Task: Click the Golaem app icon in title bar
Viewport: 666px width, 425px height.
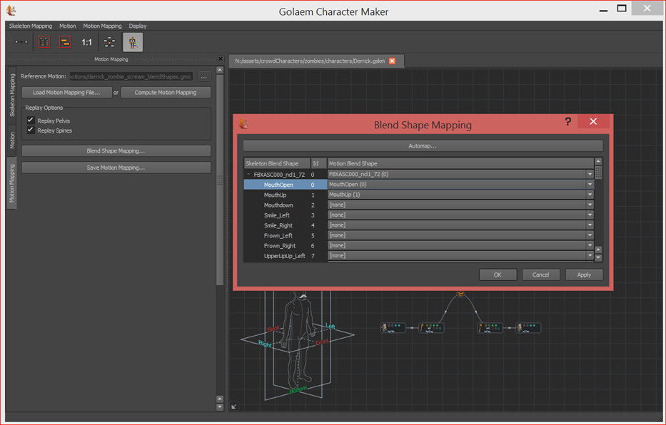Action: (11, 10)
